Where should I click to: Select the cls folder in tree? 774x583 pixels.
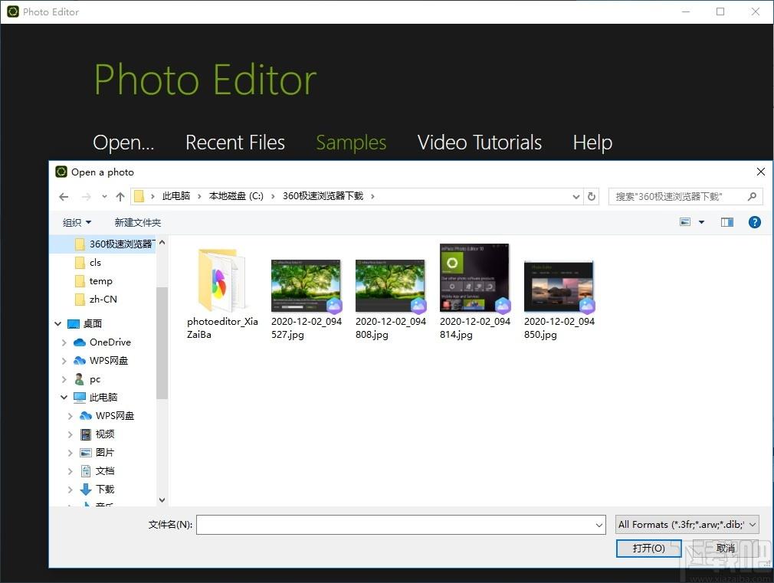88,263
